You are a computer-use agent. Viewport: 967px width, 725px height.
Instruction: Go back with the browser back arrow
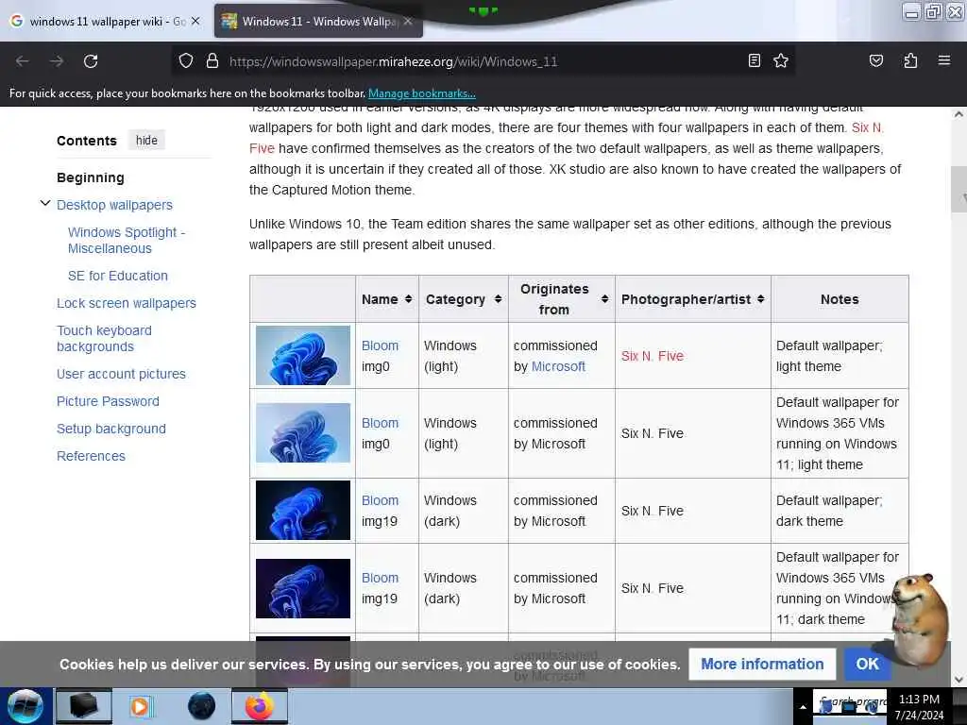pyautogui.click(x=23, y=61)
